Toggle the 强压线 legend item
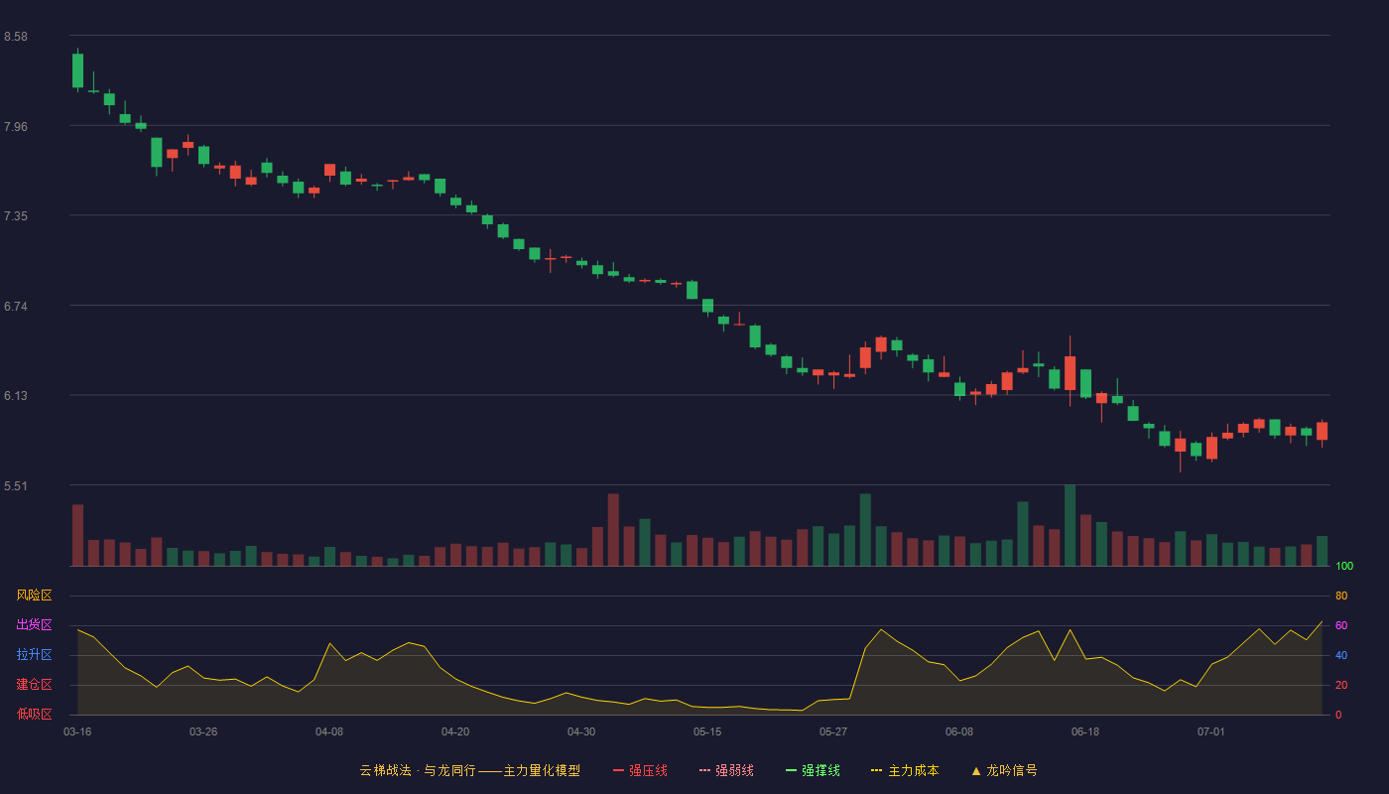The width and height of the screenshot is (1389, 794). coord(640,770)
